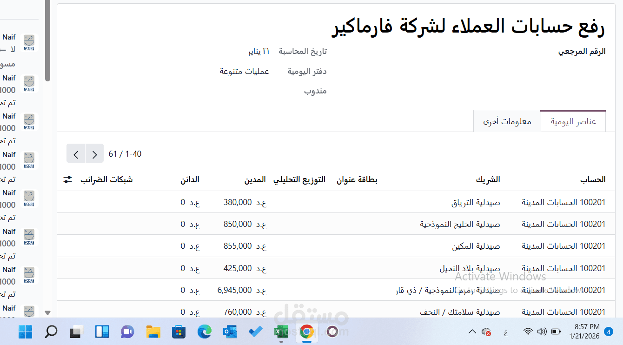
Task: Click the left chat panel scrollbar thumb
Action: (47, 41)
